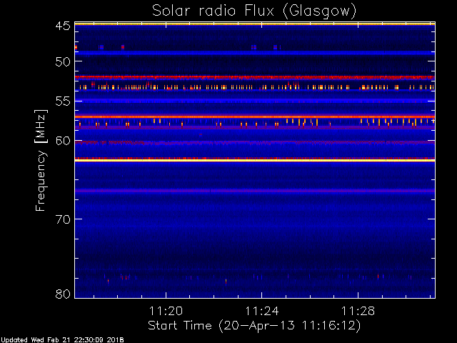Click the 11:20 time axis label
Screen dimensions: 457x343
click(x=166, y=311)
